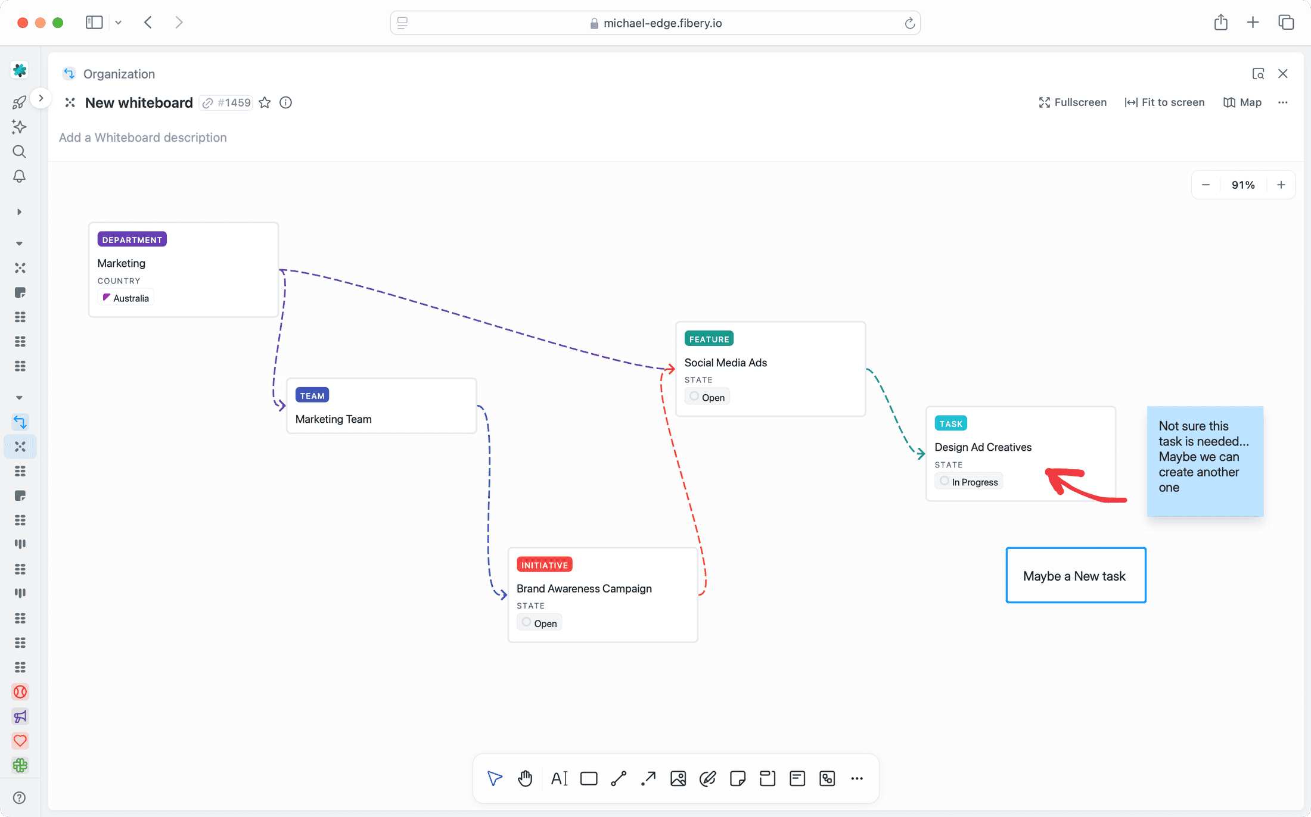The image size is (1311, 817).
Task: Add a sticky note with the note tool
Action: click(738, 778)
